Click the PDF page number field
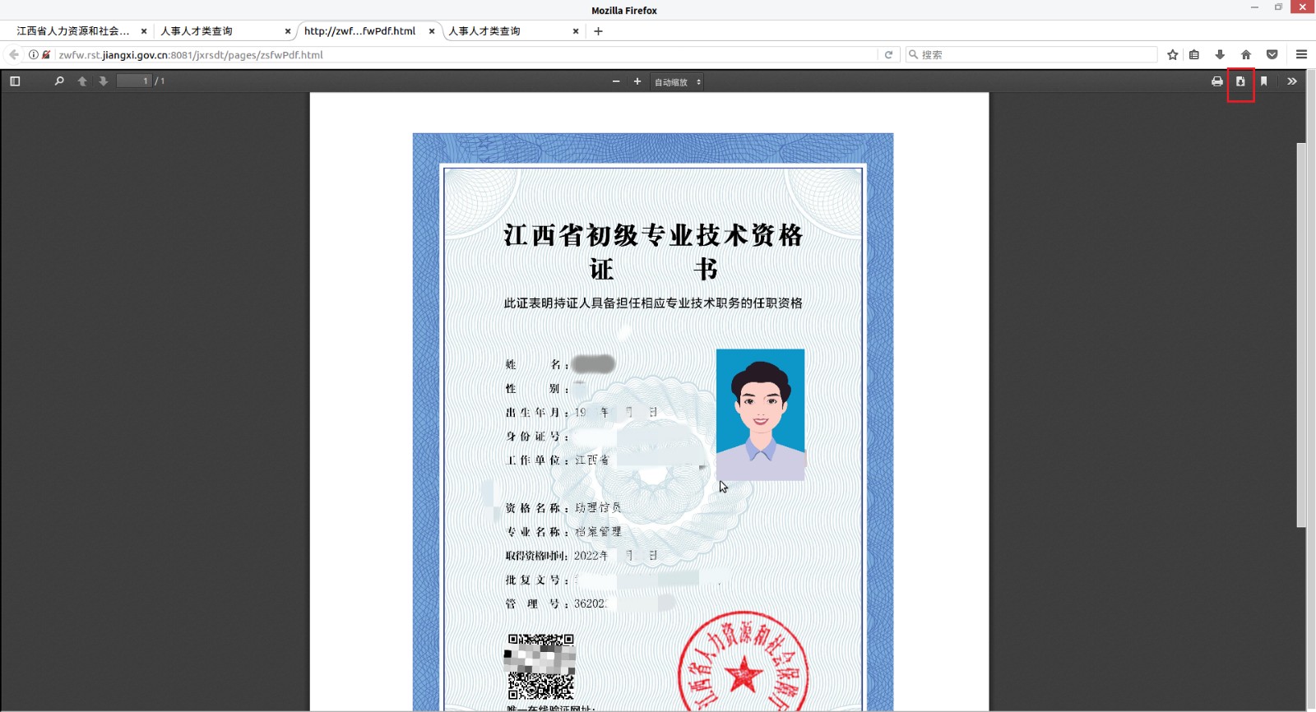The width and height of the screenshot is (1316, 712). click(x=134, y=81)
